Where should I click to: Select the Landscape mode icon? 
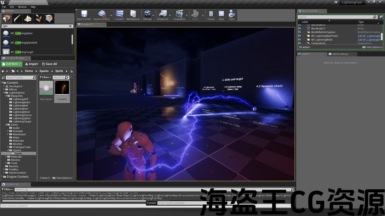tap(28, 19)
